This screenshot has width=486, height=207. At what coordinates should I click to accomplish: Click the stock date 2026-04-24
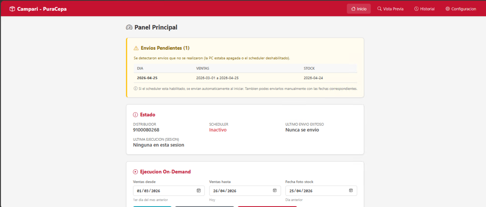point(313,78)
